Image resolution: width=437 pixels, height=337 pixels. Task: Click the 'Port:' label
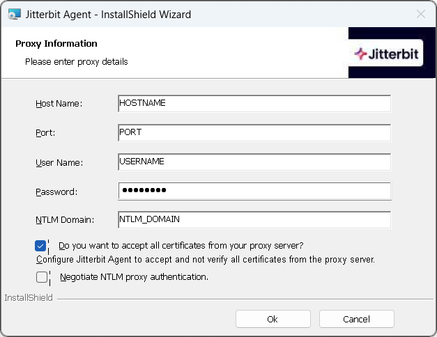click(45, 133)
